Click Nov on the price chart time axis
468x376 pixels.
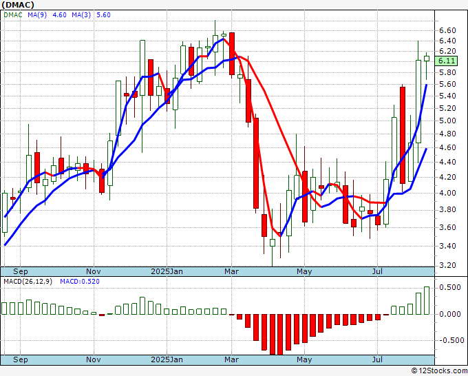(94, 271)
